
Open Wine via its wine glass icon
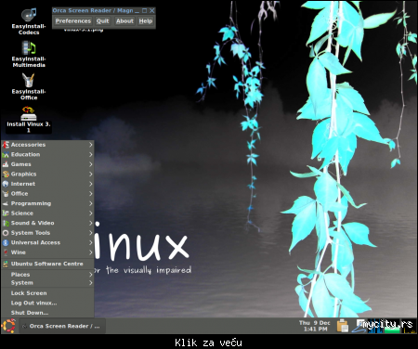point(6,252)
